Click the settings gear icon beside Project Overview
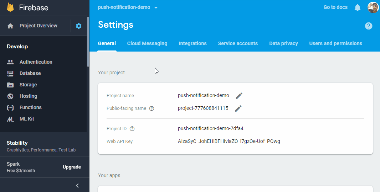This screenshot has width=380, height=192. click(x=79, y=26)
